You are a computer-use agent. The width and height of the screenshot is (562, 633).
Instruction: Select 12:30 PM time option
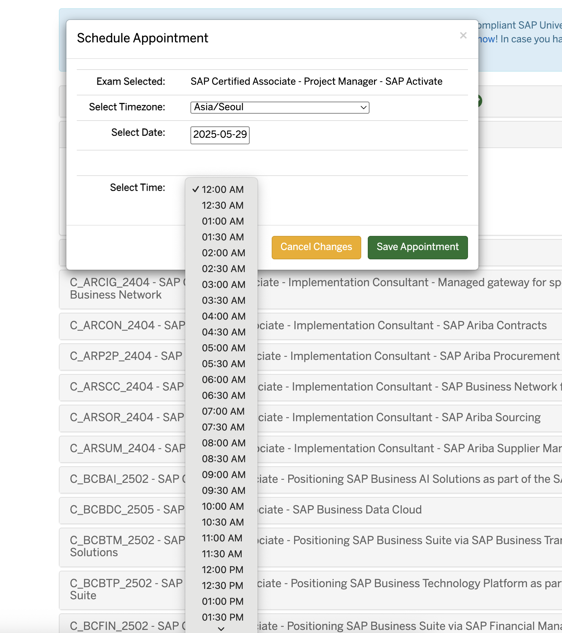coord(221,585)
